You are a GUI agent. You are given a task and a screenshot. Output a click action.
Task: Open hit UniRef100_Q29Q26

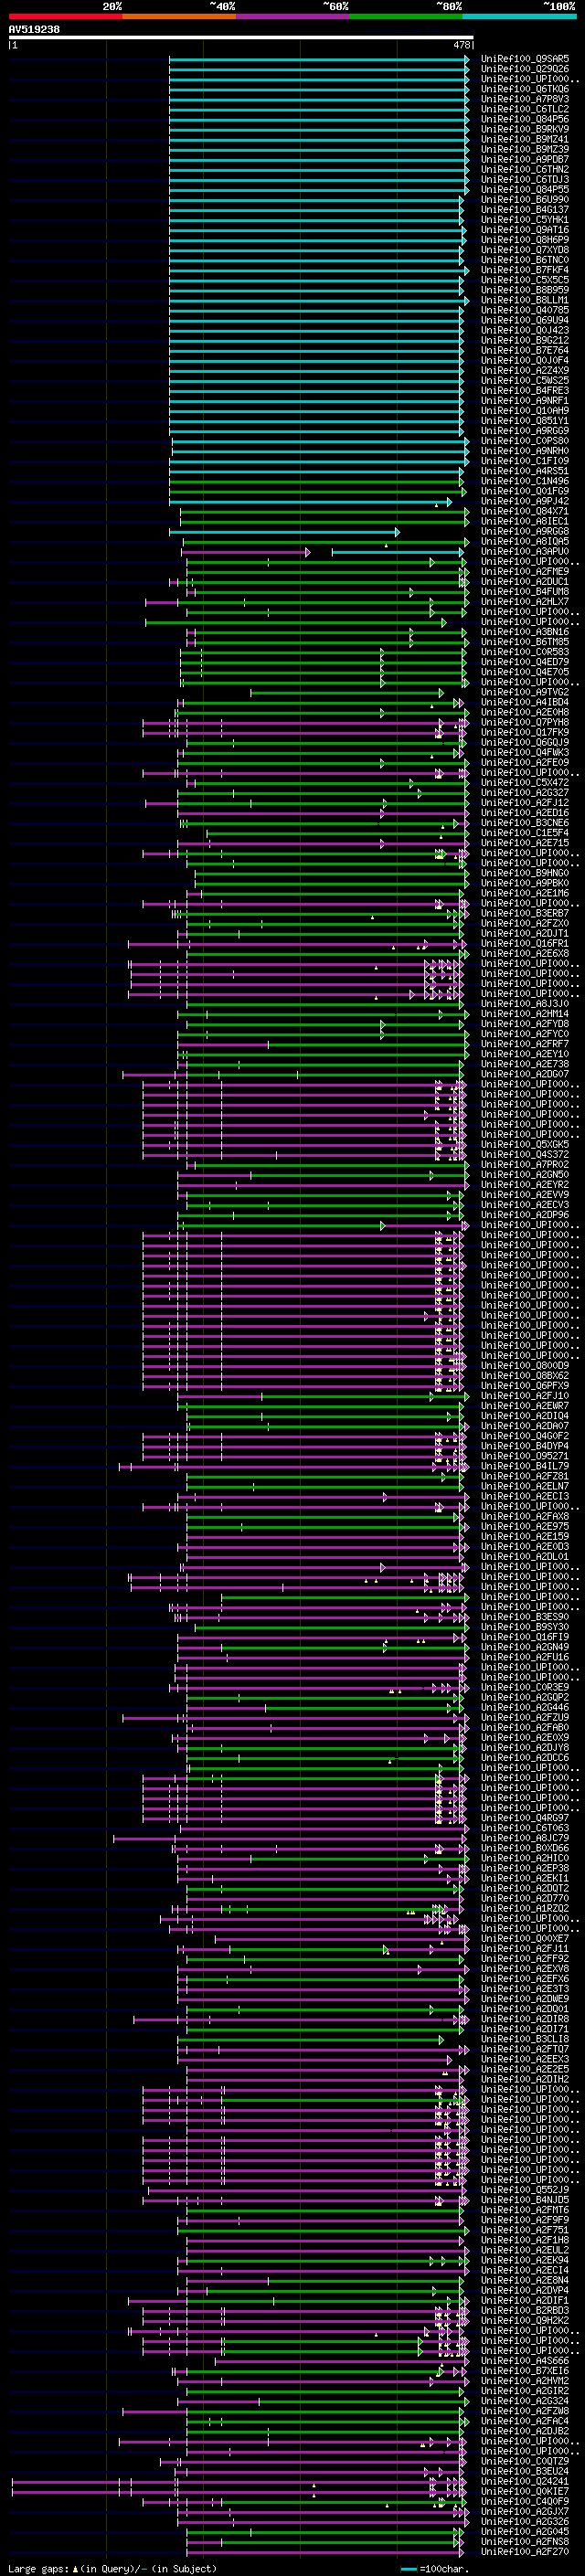tap(525, 69)
